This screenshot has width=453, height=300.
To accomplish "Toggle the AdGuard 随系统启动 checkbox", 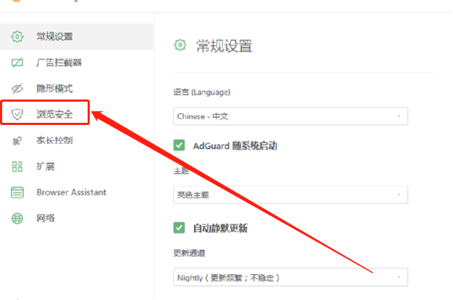I will tap(179, 145).
